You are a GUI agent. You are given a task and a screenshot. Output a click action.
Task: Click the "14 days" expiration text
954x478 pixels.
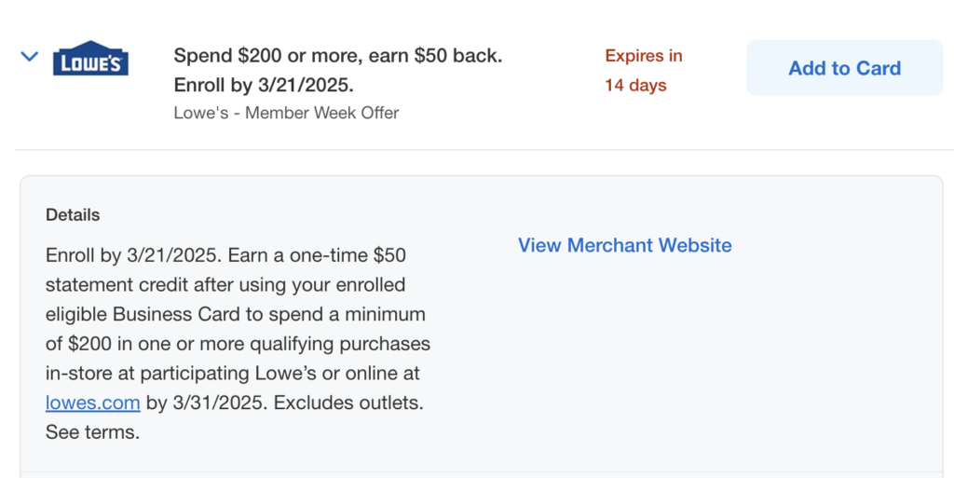[x=635, y=86]
